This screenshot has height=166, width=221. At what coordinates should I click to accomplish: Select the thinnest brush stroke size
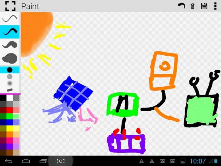(10, 19)
